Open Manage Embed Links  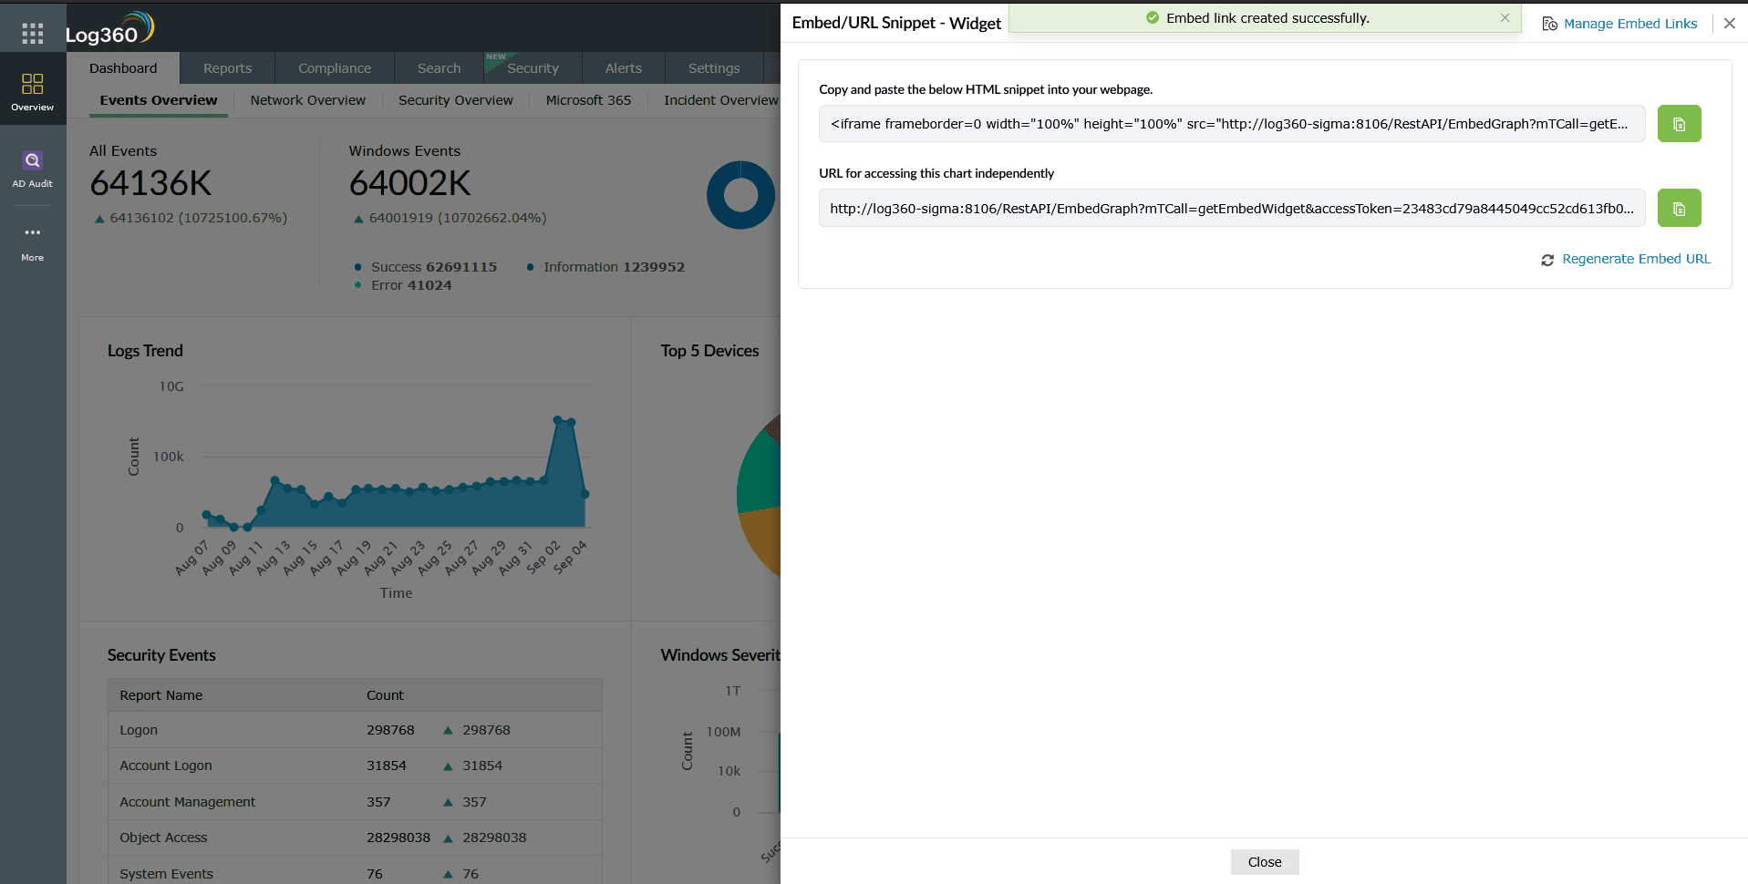1630,23
